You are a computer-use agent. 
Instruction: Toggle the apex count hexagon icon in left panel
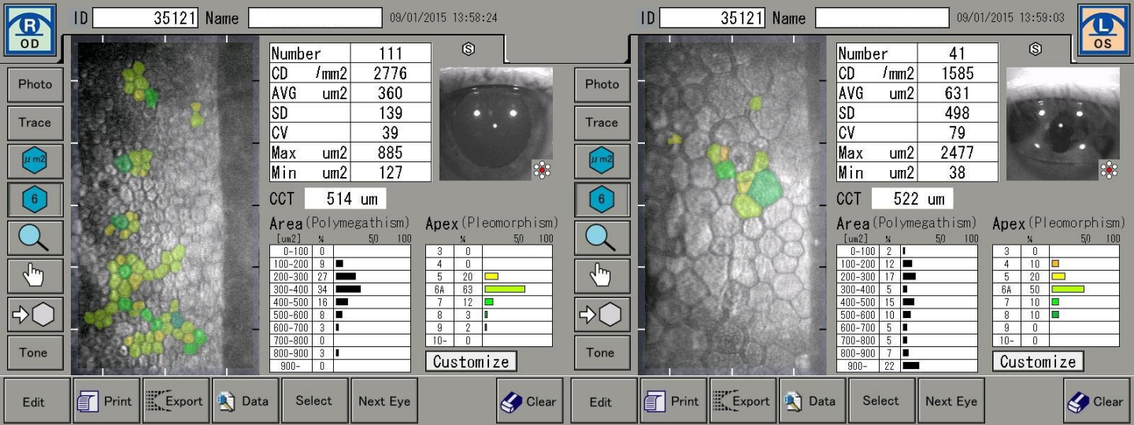click(35, 200)
